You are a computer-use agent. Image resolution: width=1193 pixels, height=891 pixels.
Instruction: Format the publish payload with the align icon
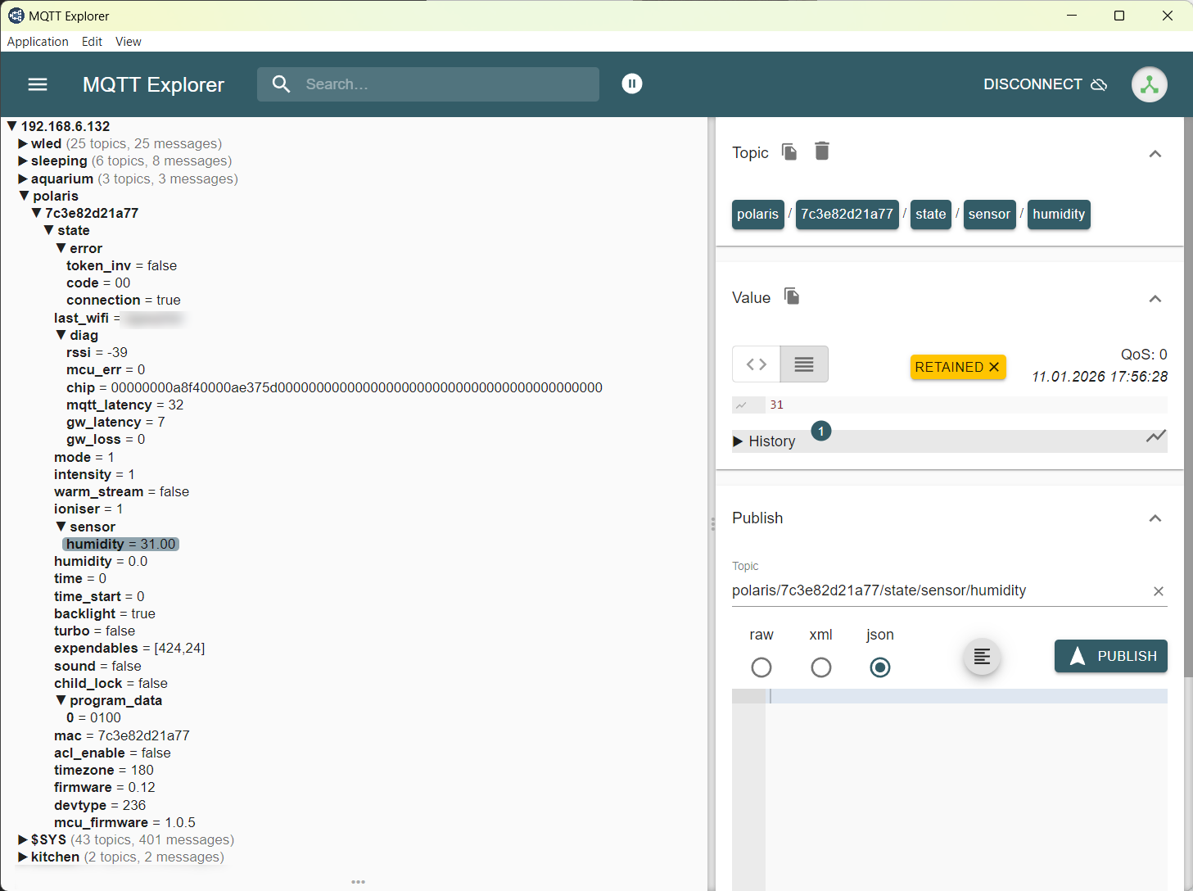[x=982, y=657]
